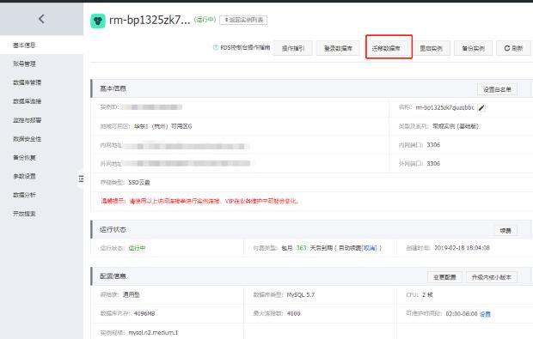Viewport: 533px width, 339px height.
Task: Click the help icon beside RDS控制台操作指南
Action: coord(216,47)
